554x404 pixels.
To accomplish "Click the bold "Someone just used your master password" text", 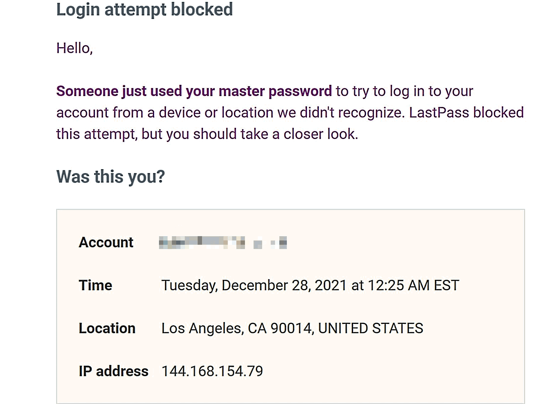I will point(194,91).
